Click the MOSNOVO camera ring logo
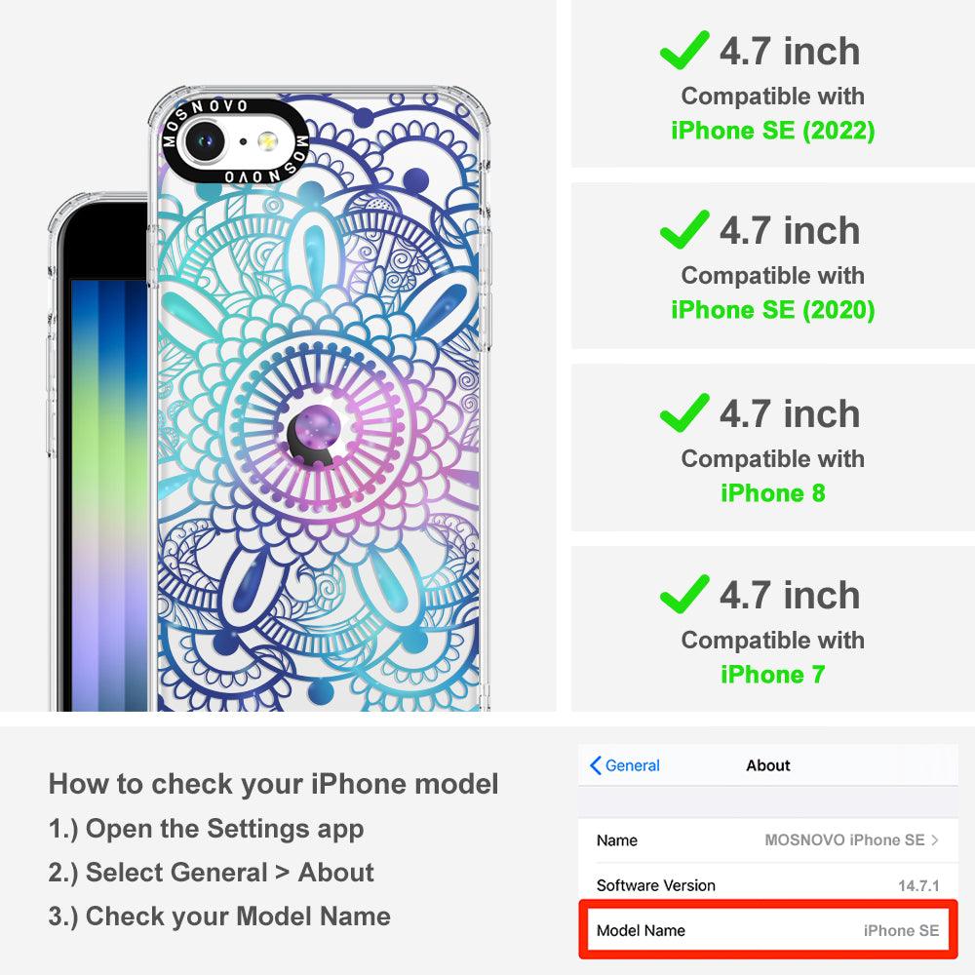The image size is (975, 975). [x=235, y=141]
